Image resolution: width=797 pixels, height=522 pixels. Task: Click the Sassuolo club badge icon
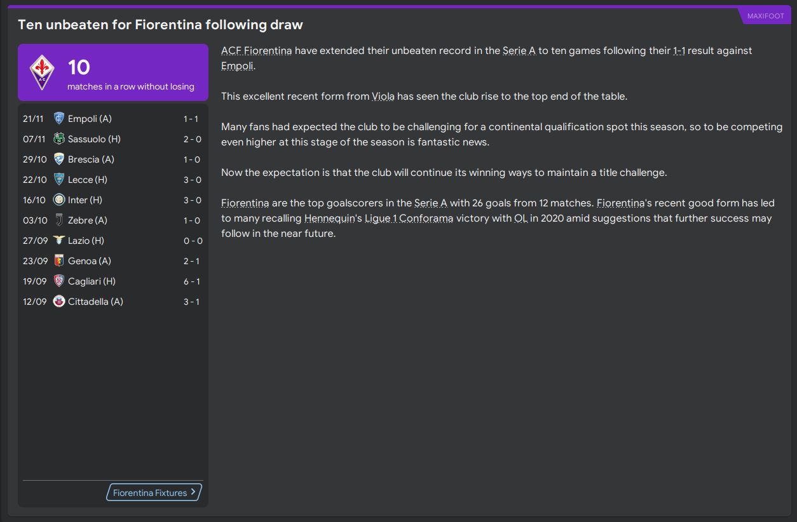(x=59, y=139)
